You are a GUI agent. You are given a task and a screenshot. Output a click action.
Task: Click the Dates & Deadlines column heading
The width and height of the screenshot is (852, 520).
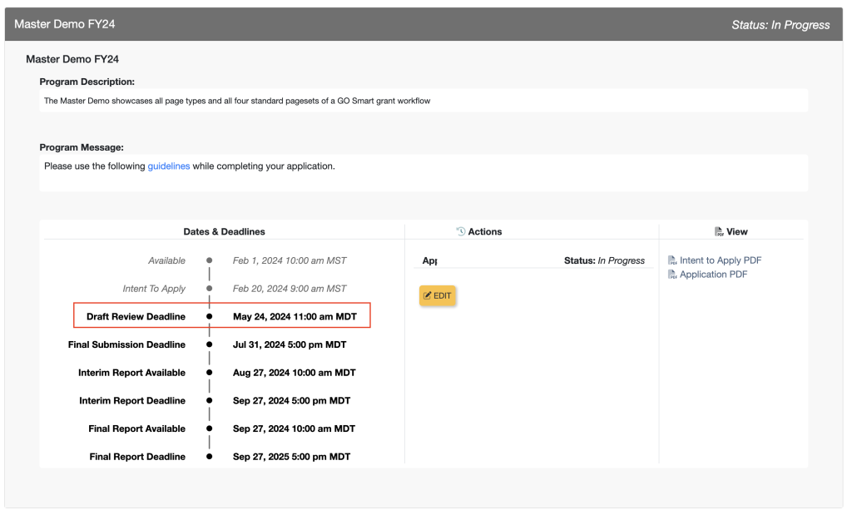pyautogui.click(x=225, y=231)
